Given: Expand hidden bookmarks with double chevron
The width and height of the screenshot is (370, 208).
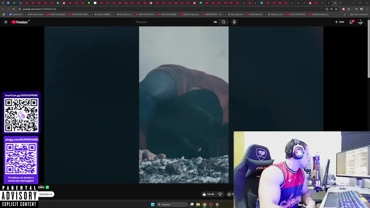Looking at the screenshot, I should pyautogui.click(x=345, y=14).
